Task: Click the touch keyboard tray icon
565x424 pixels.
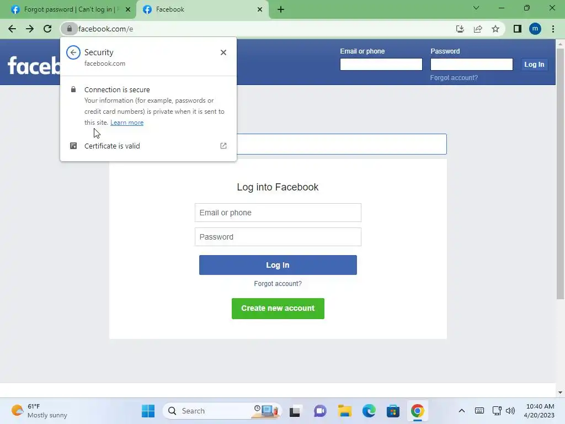Action: tap(479, 411)
